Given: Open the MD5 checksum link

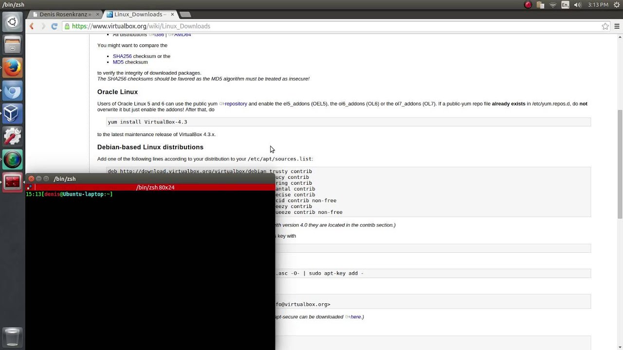Looking at the screenshot, I should (118, 62).
